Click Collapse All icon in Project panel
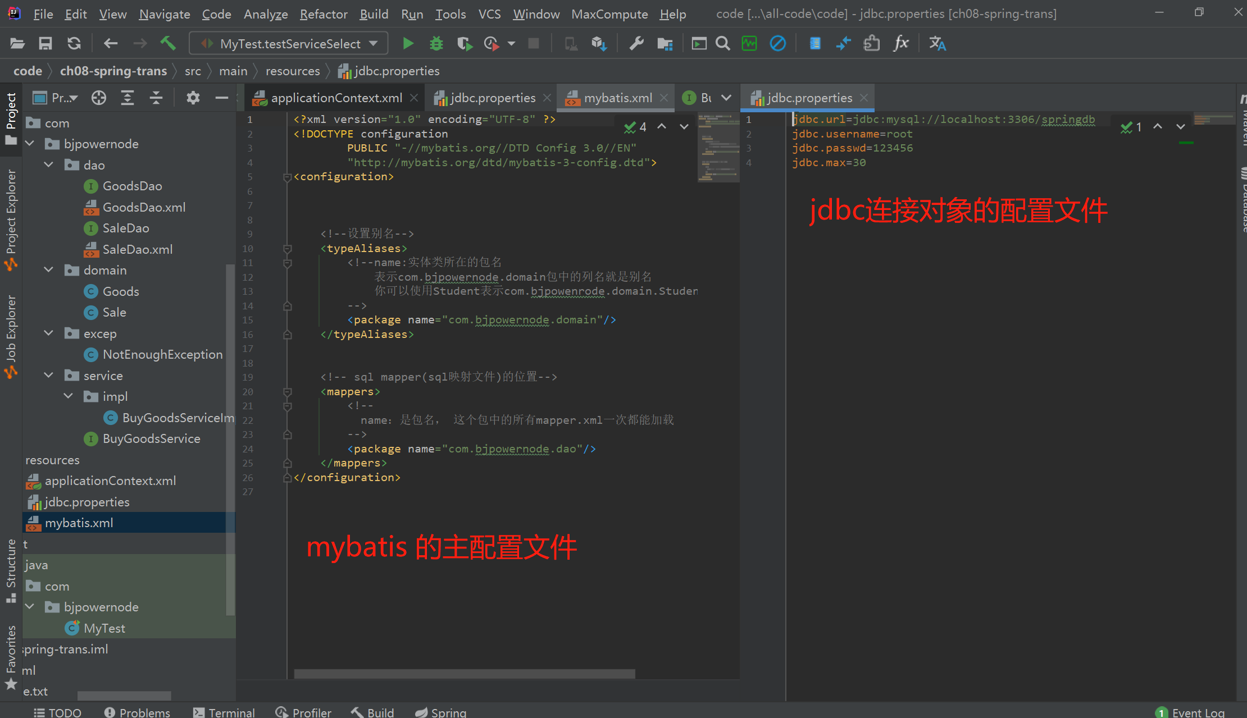1247x718 pixels. pos(156,98)
